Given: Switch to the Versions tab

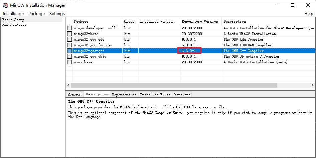Looking at the screenshot, I should 182,94.
